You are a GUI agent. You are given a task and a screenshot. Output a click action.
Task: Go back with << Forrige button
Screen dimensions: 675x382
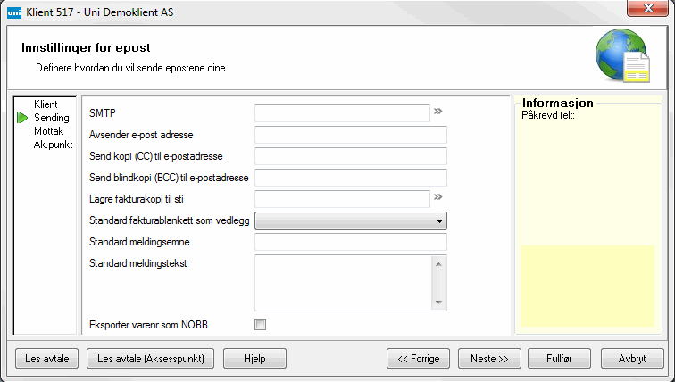(x=419, y=359)
